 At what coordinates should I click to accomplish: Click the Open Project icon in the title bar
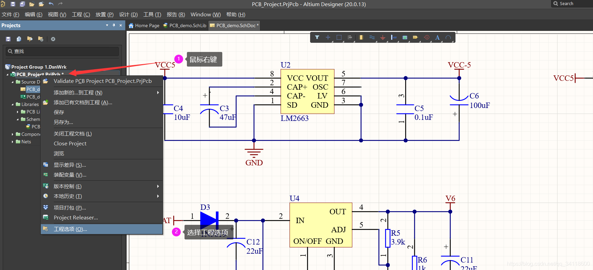(41, 4)
